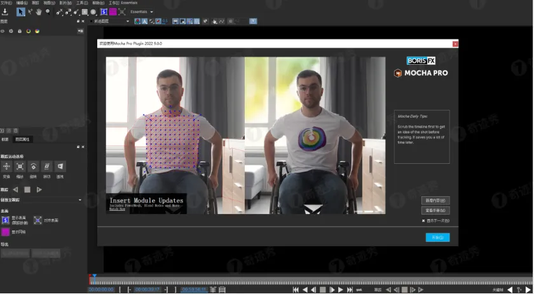Click the 0.5 opacity value
Image resolution: width=534 pixels, height=294 pixels.
point(165,21)
